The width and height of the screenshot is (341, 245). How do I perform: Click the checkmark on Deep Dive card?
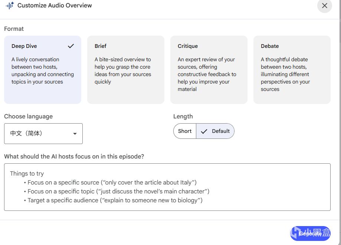71,46
